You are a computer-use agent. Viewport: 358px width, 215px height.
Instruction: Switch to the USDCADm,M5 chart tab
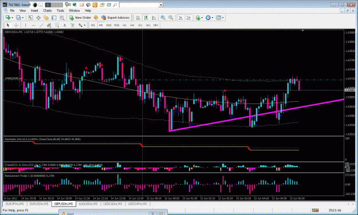coord(113,204)
